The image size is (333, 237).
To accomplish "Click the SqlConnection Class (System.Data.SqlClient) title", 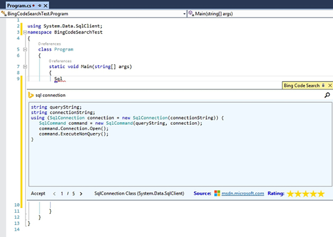I will click(x=139, y=193).
